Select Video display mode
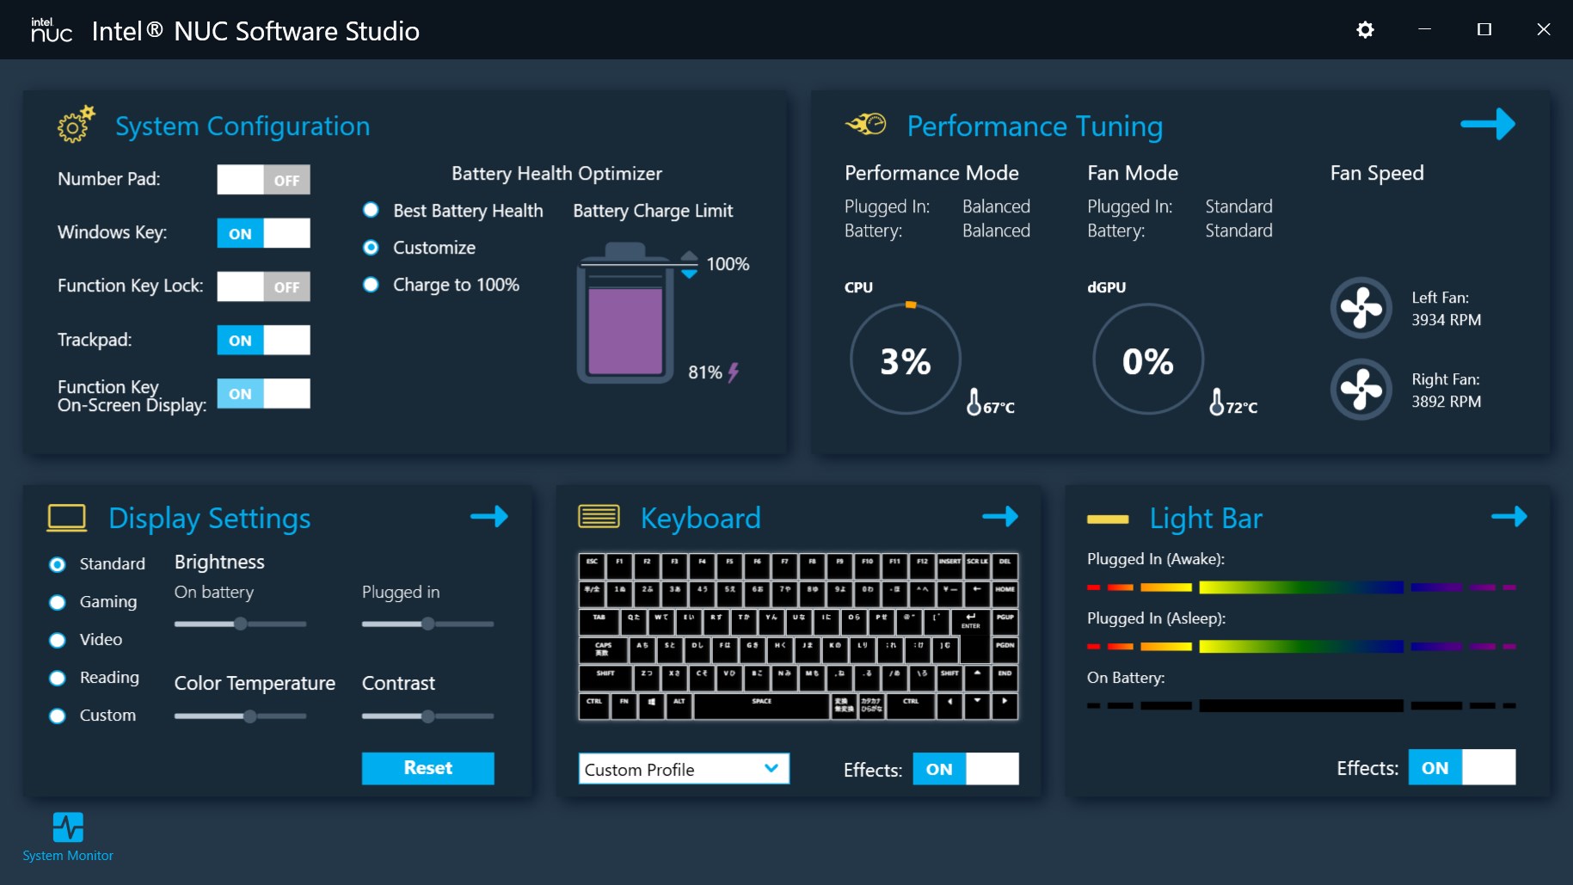The width and height of the screenshot is (1573, 885). 58,640
